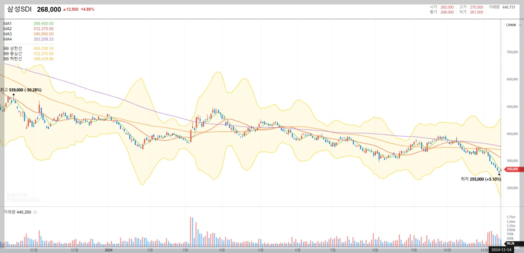Open the Linear scale dropdown
Viewport: 524px width, 253px height.
pyautogui.click(x=513, y=25)
